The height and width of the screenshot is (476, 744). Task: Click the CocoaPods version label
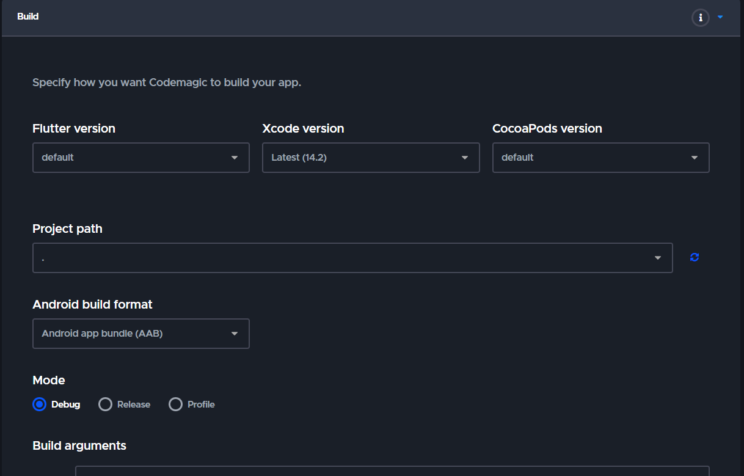547,128
